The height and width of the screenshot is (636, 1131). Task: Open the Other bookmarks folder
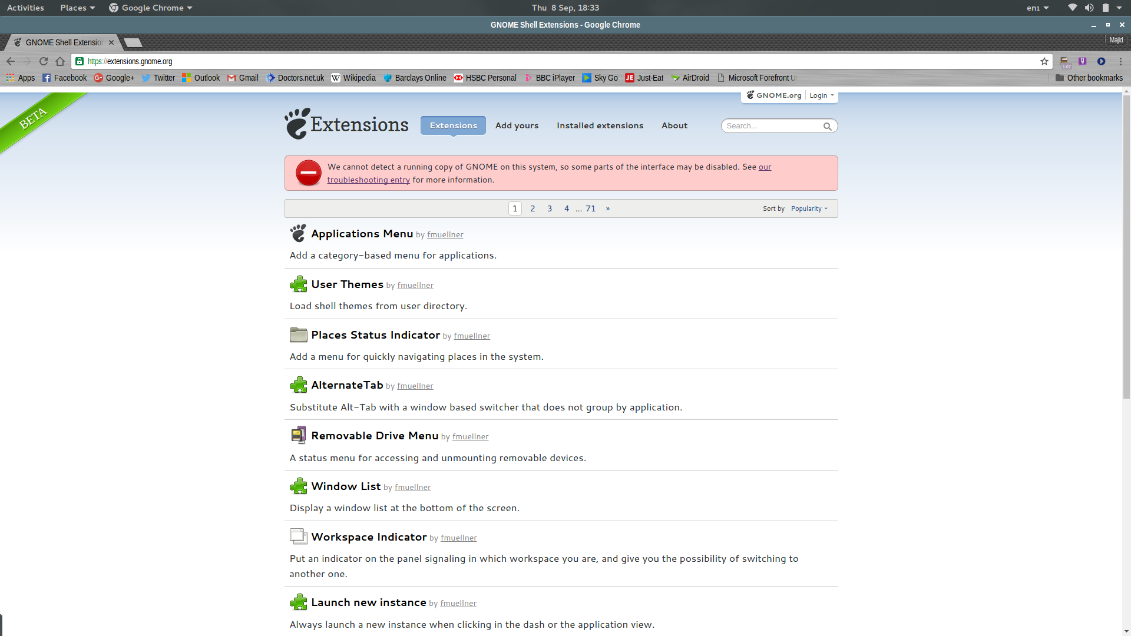click(x=1089, y=78)
